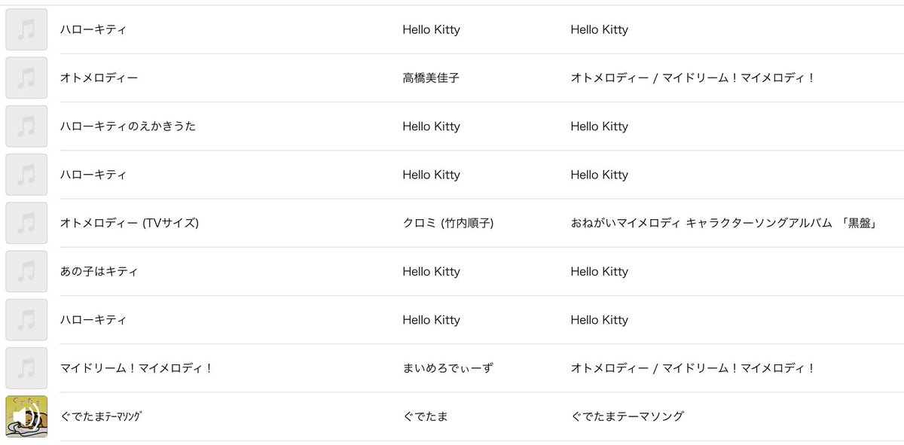Image resolution: width=904 pixels, height=445 pixels.
Task: Click music note icon beside オトメロディー (TVサイズ)
Action: pyautogui.click(x=26, y=223)
